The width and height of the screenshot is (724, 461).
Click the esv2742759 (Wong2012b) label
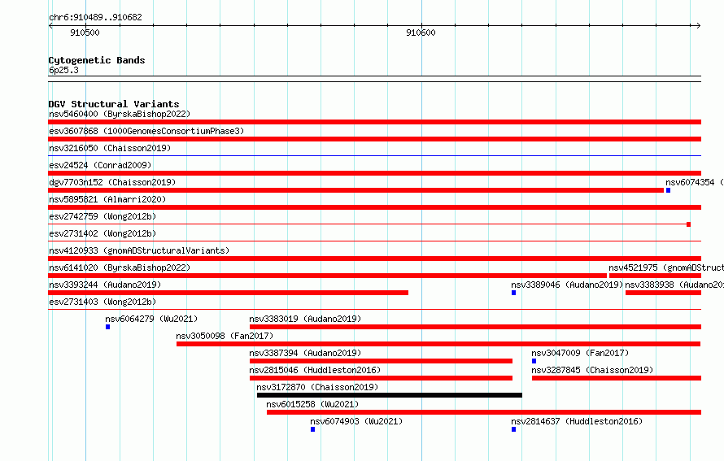click(x=102, y=216)
